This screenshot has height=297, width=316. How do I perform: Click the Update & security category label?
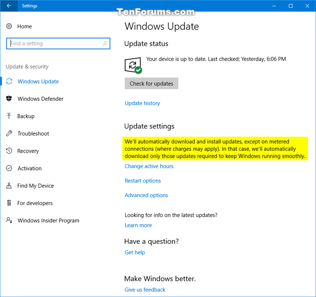coord(27,67)
